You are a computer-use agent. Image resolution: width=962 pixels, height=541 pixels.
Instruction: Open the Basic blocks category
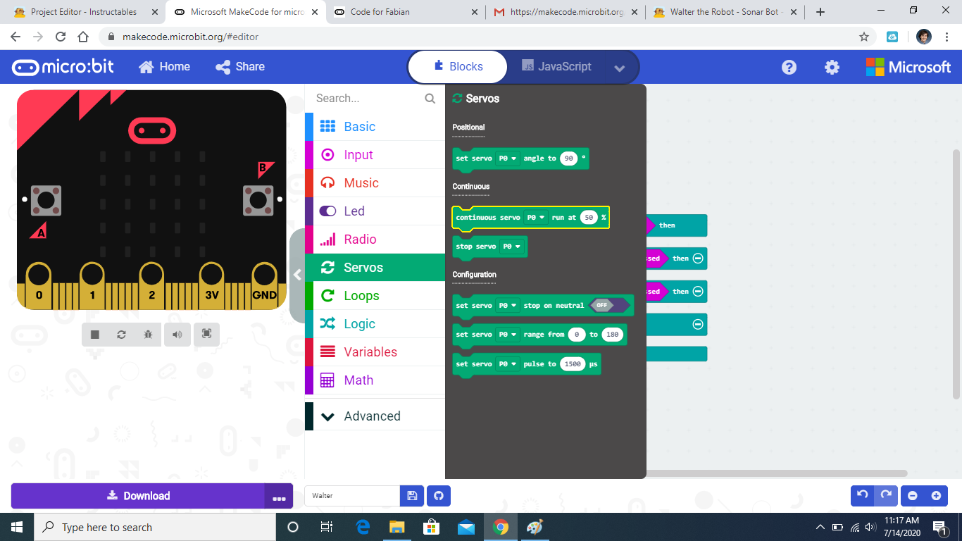[x=375, y=127]
